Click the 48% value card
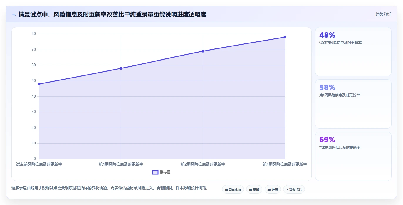The width and height of the screenshot is (403, 205). 353,52
